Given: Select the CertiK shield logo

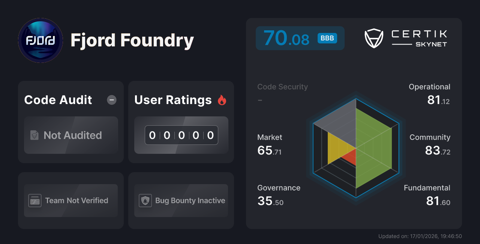Looking at the screenshot, I should (x=373, y=37).
